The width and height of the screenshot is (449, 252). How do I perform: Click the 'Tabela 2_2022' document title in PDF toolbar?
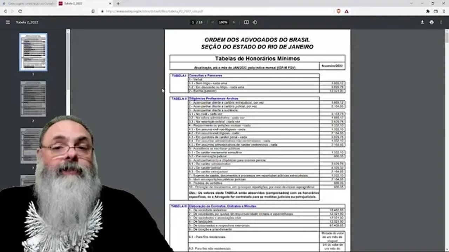point(27,22)
